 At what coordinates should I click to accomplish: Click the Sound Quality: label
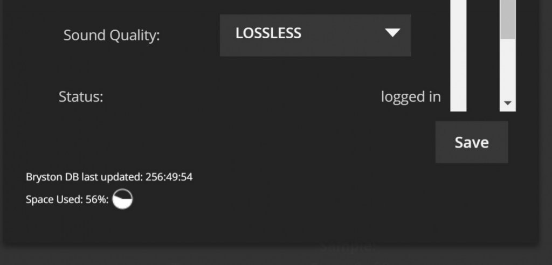[x=112, y=36]
